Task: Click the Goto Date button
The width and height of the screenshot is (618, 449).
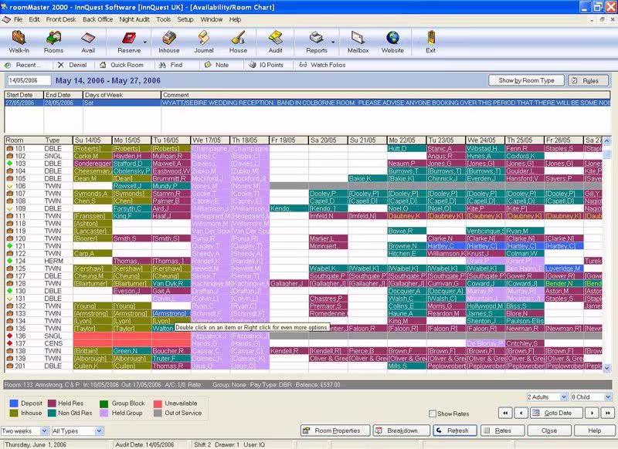Action: (555, 413)
